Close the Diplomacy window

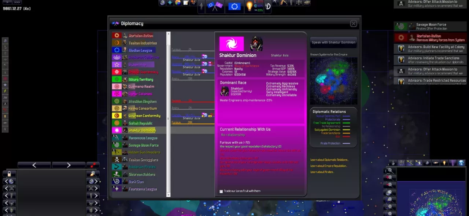tap(353, 23)
